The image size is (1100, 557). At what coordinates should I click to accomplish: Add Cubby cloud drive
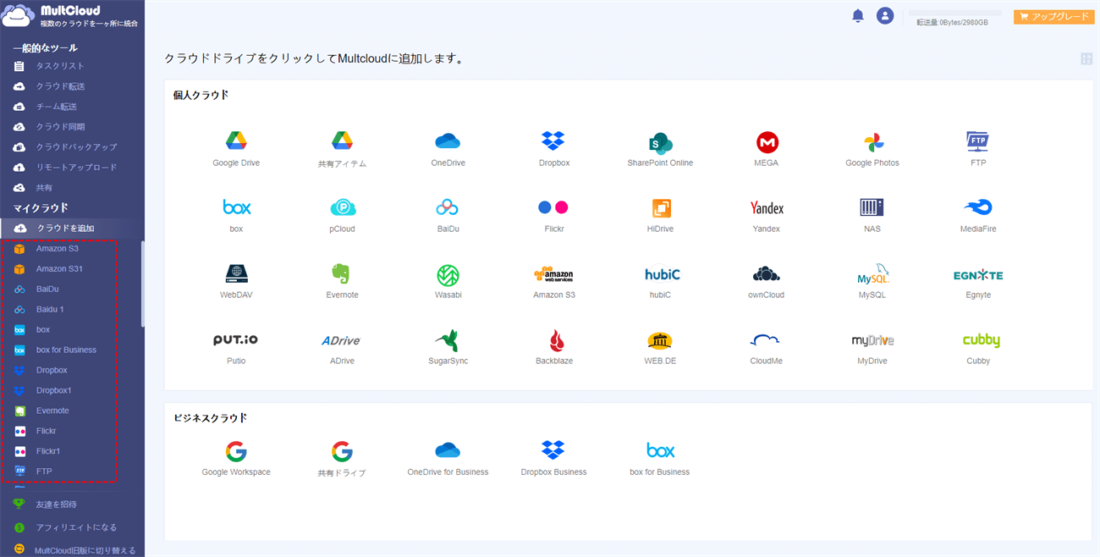coord(982,340)
